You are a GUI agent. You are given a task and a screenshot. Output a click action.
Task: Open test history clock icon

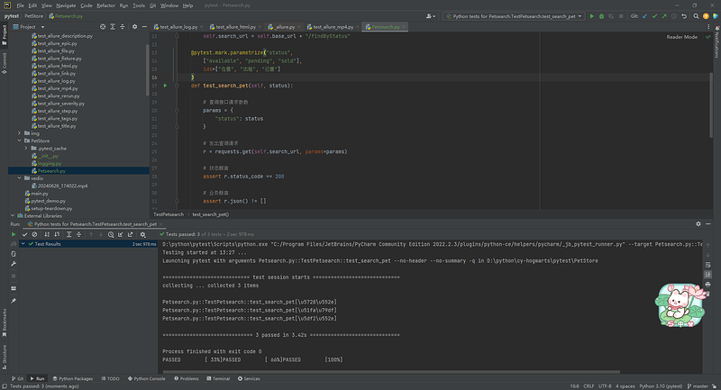[x=111, y=234]
